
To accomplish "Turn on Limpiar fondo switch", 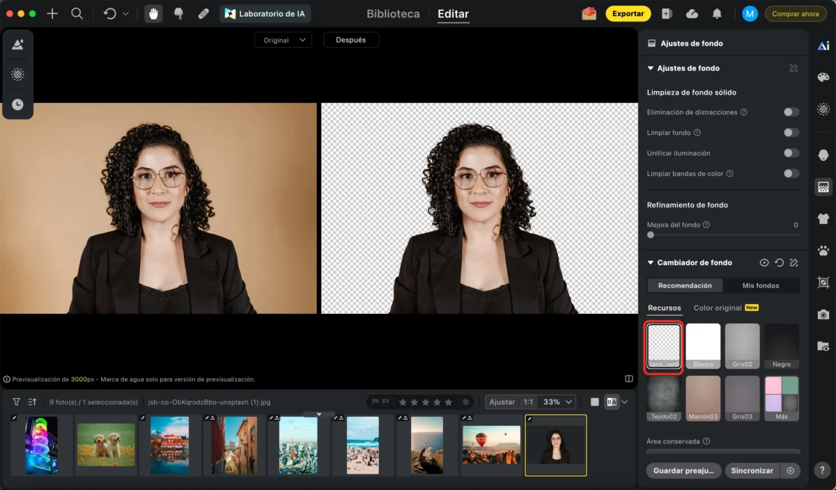I will [791, 132].
